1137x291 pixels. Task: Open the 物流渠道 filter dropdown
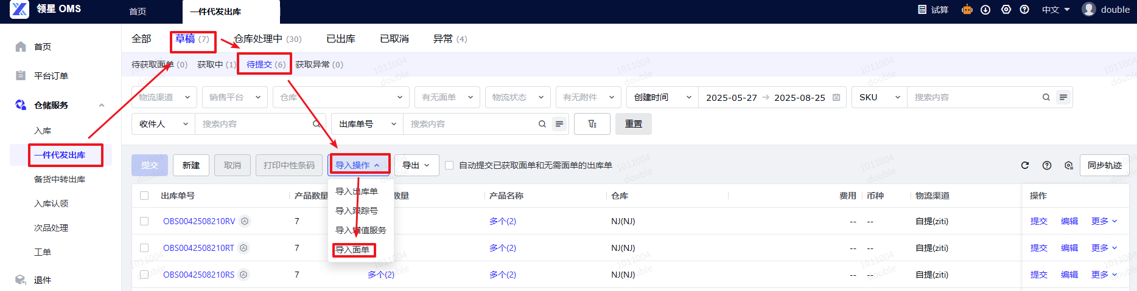pyautogui.click(x=164, y=97)
